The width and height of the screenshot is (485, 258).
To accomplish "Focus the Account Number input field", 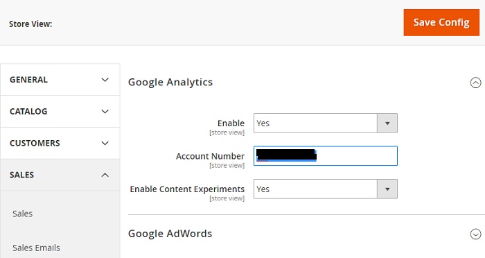I will point(326,156).
